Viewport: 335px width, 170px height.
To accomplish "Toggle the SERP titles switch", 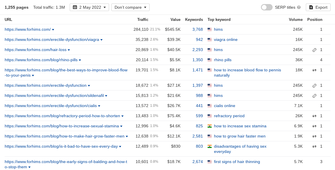I will click(267, 7).
